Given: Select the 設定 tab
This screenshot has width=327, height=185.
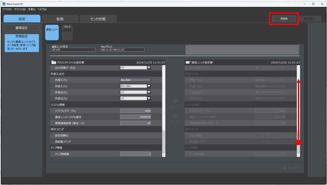Looking at the screenshot, I should pyautogui.click(x=22, y=19).
